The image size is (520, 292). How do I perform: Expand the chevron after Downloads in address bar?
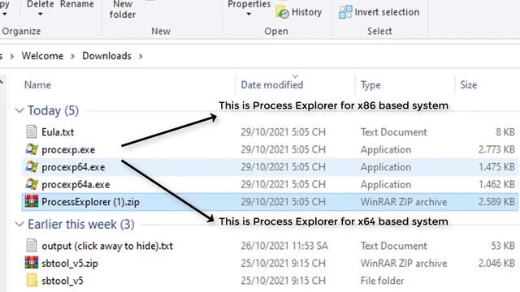[x=141, y=56]
